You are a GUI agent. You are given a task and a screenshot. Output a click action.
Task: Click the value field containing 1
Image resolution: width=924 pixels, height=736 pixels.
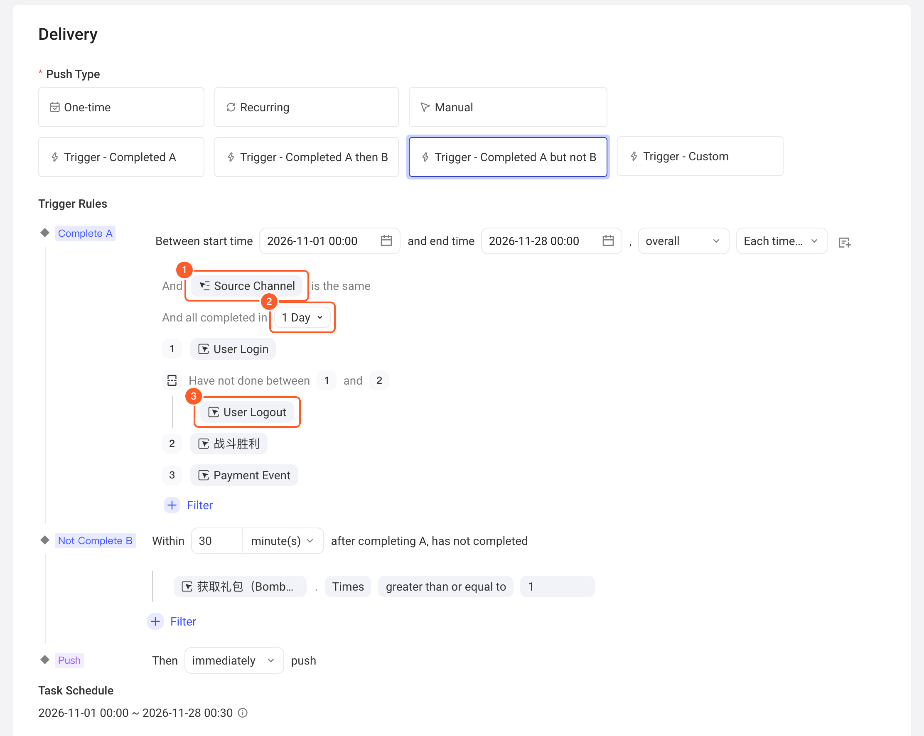(557, 586)
